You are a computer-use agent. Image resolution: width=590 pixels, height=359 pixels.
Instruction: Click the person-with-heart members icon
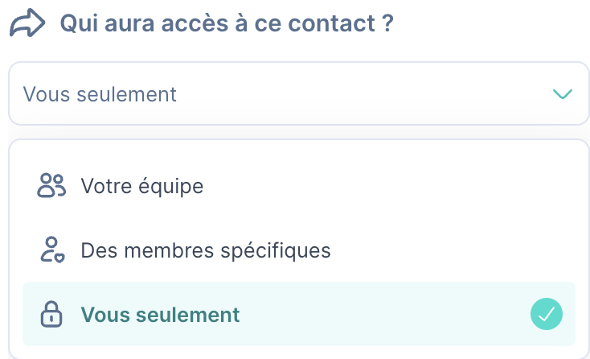tap(52, 250)
